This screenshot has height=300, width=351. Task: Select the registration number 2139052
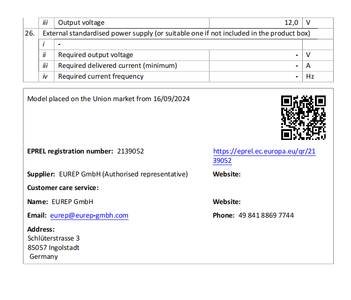[x=130, y=151]
